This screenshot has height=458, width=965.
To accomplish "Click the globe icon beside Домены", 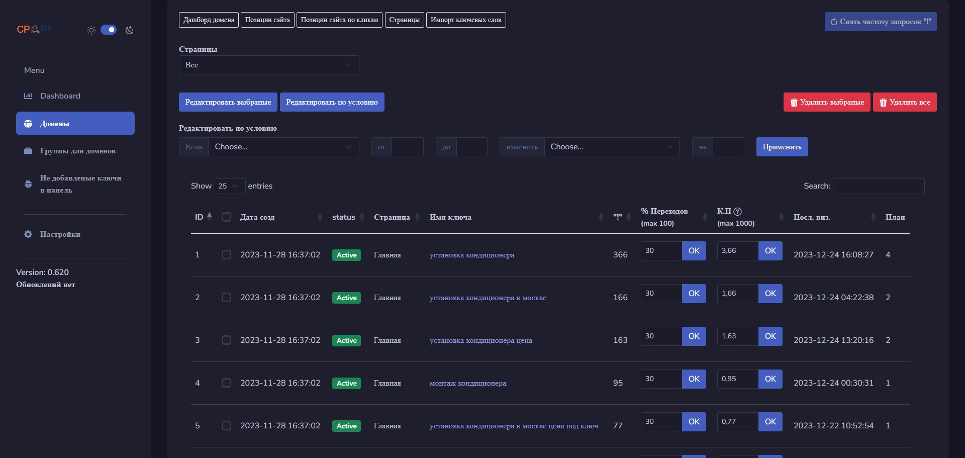I will click(28, 124).
